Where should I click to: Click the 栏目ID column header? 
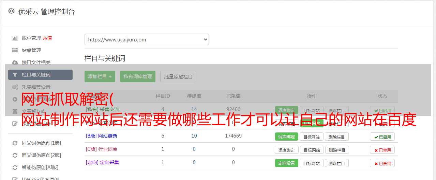[x=163, y=96]
